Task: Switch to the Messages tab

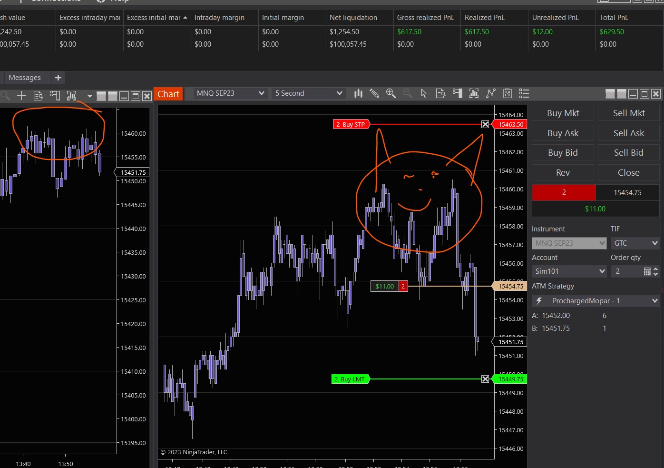Action: coord(25,78)
